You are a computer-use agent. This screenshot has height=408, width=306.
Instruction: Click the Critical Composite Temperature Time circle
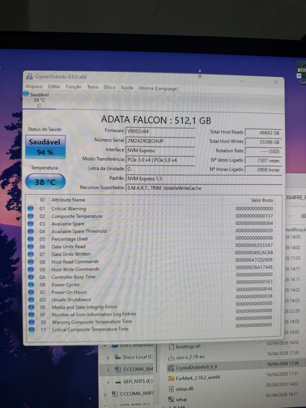32,330
